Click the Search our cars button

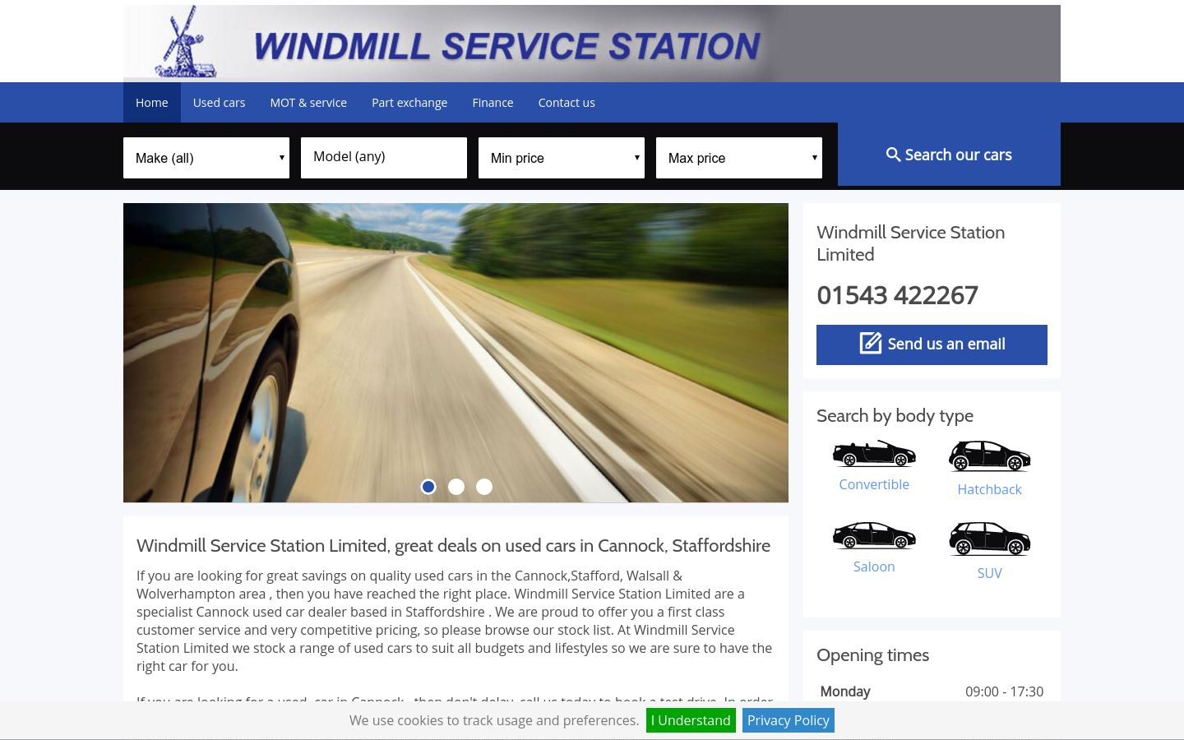tap(949, 155)
